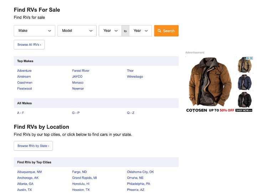The width and height of the screenshot is (278, 193).
Task: Expand the Model dropdown
Action: pos(77,31)
